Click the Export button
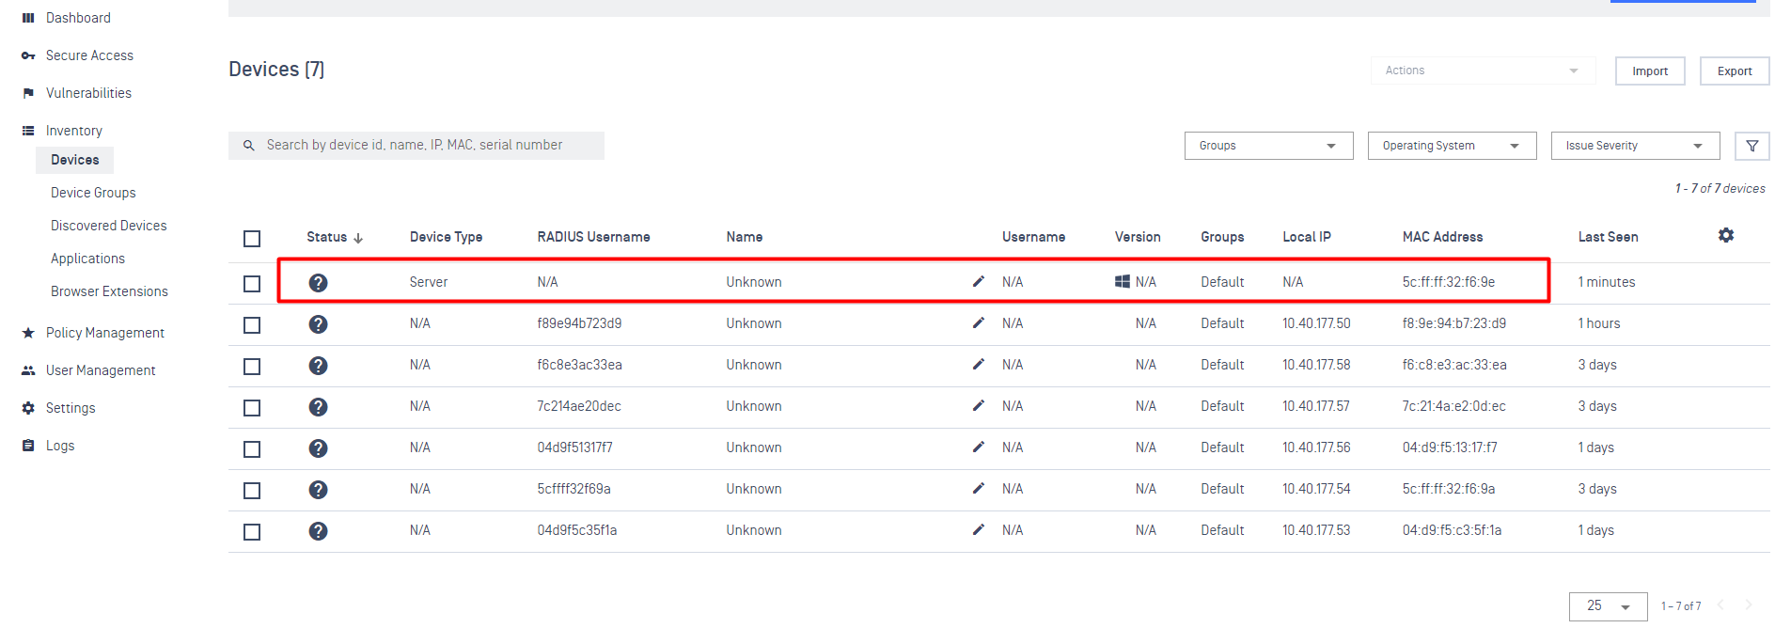The width and height of the screenshot is (1775, 628). 1735,71
